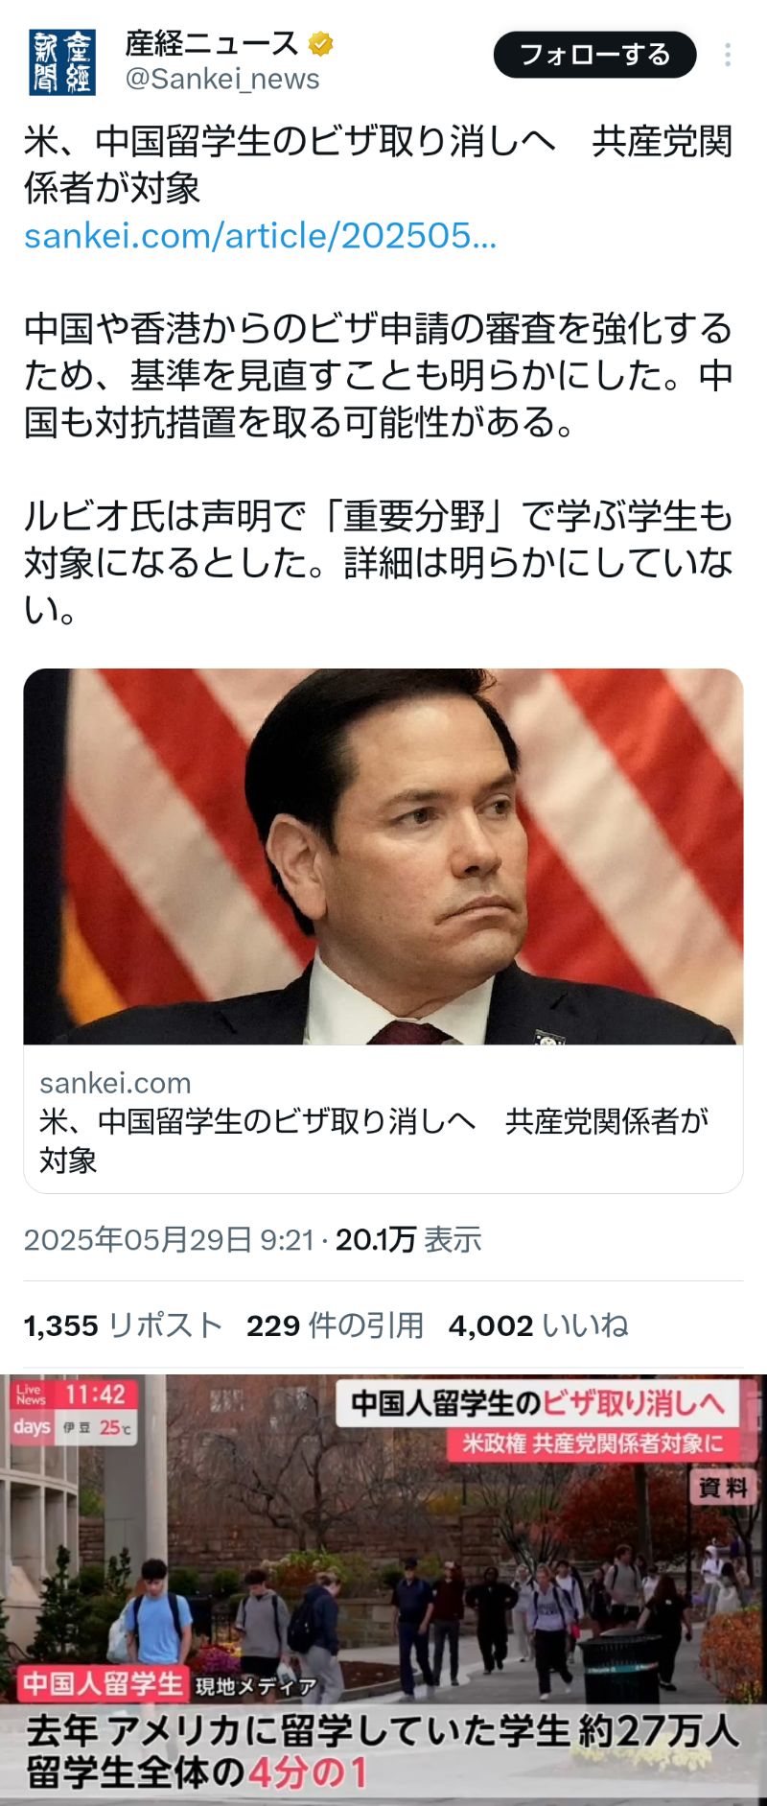Click the 2025年05月29日 9:21 timestamp
The image size is (767, 1806).
pyautogui.click(x=169, y=1239)
